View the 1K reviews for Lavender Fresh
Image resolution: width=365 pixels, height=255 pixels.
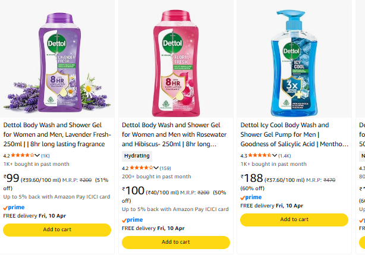45,155
